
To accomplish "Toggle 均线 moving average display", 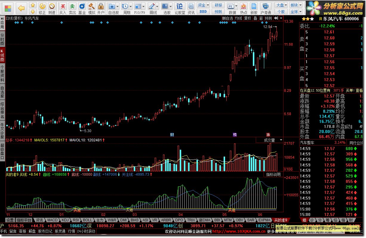I will click(239, 18).
